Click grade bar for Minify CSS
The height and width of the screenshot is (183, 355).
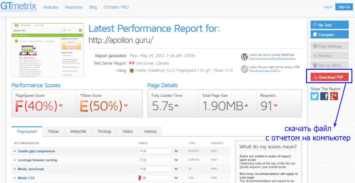point(155,178)
